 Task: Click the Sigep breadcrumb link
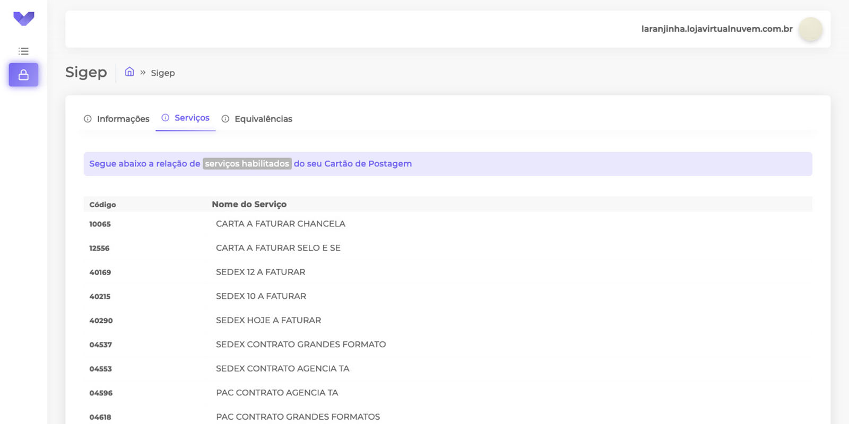click(x=163, y=73)
